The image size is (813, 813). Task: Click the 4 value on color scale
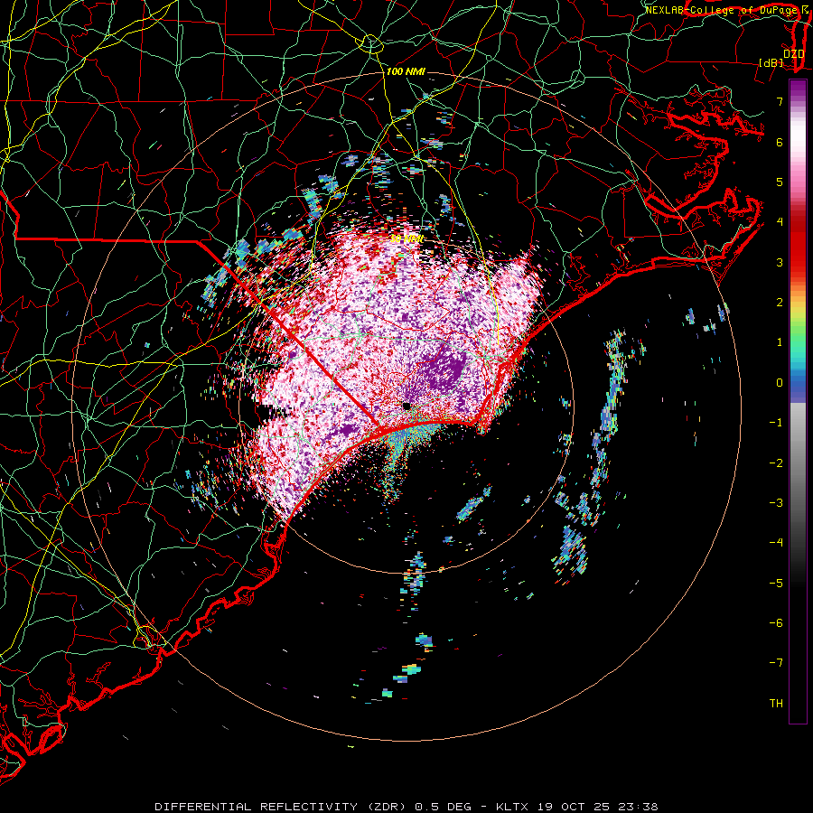pos(780,222)
